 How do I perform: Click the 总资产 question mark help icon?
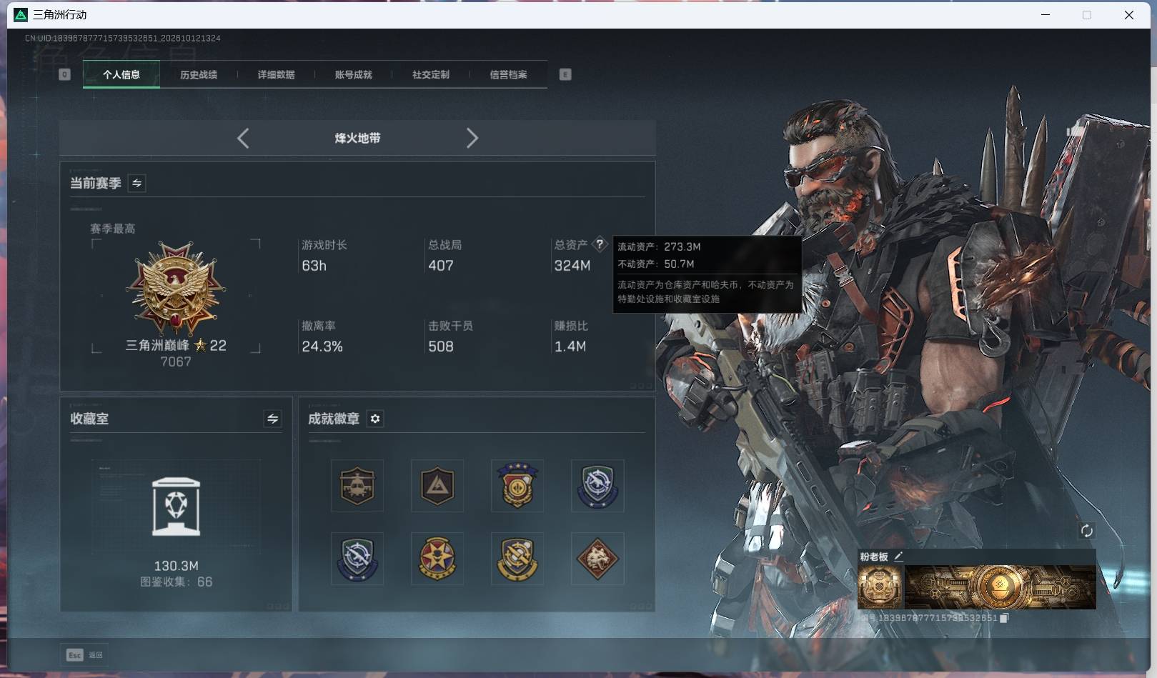(x=600, y=244)
